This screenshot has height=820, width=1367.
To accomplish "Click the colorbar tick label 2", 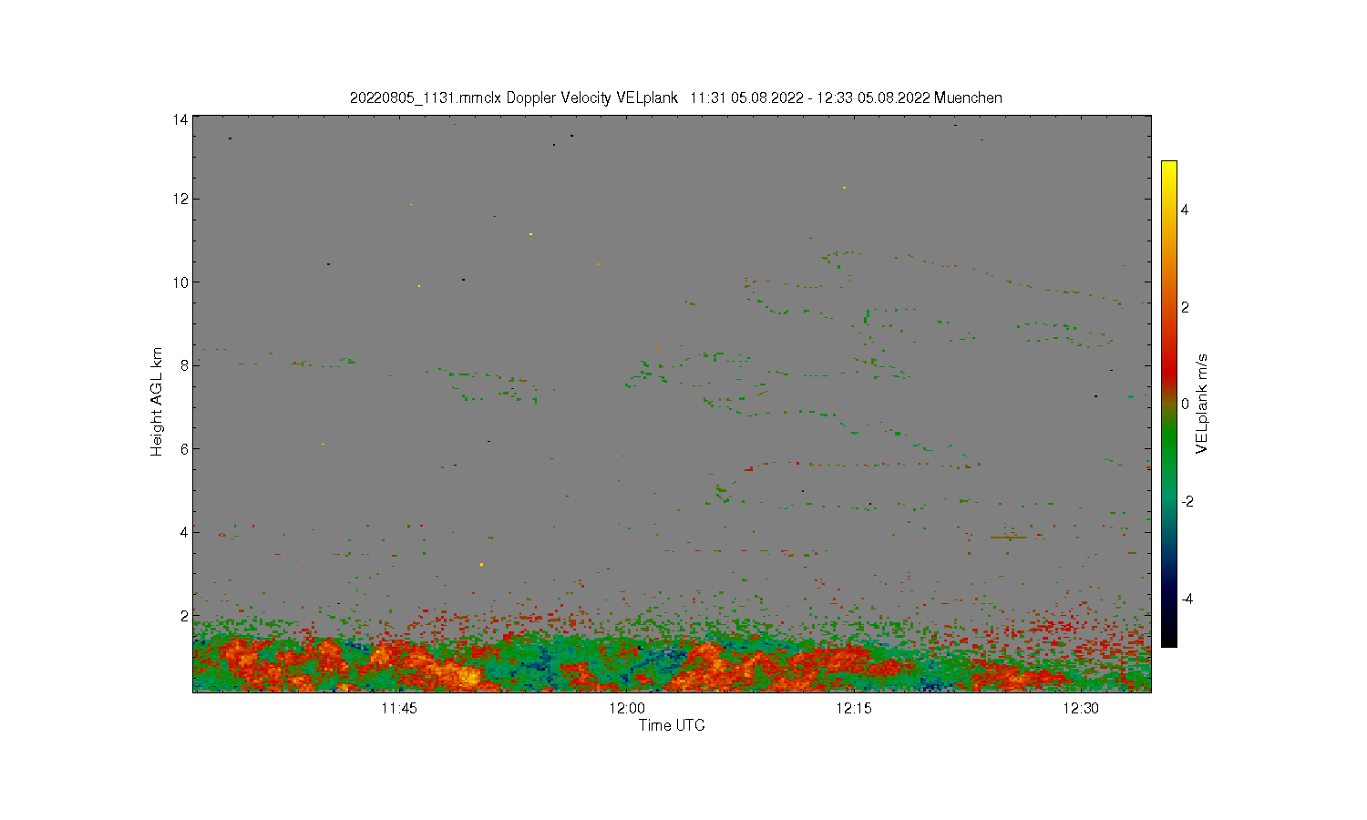I will point(1185,307).
